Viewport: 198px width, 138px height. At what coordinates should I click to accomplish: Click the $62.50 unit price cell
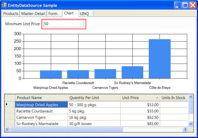pyautogui.click(x=140, y=117)
